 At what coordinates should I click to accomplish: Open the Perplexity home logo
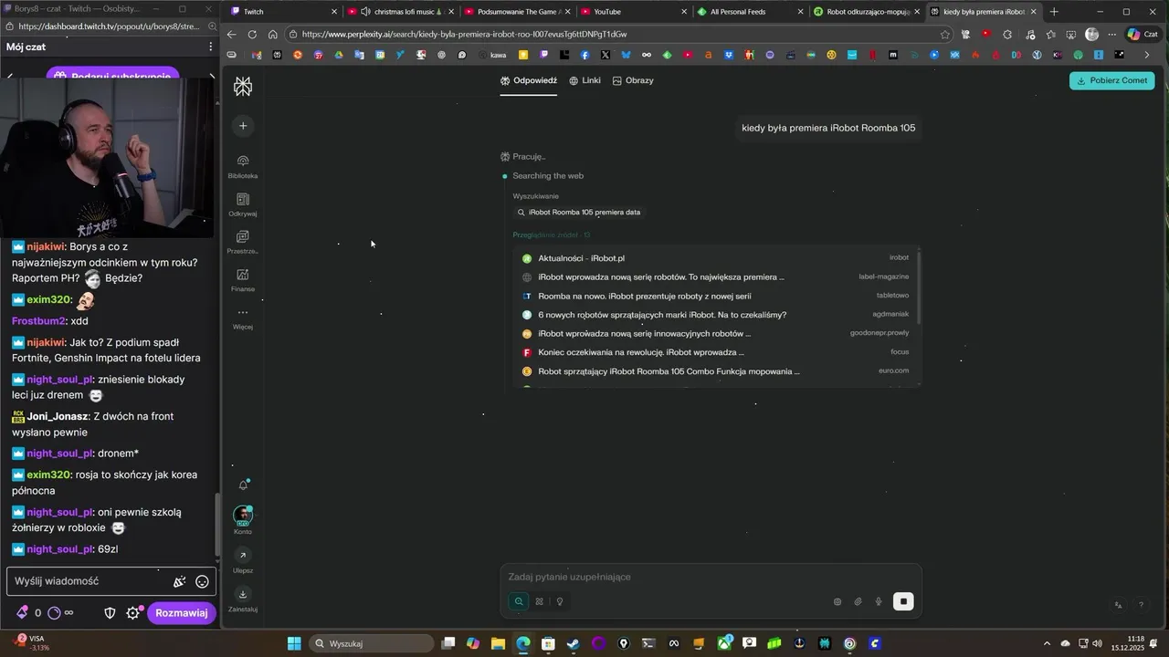tap(243, 87)
